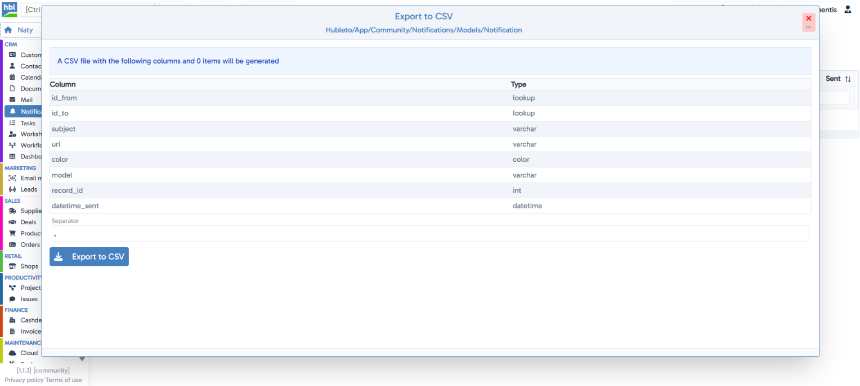The height and width of the screenshot is (386, 860).
Task: Open the user profile icon
Action: pos(848,10)
